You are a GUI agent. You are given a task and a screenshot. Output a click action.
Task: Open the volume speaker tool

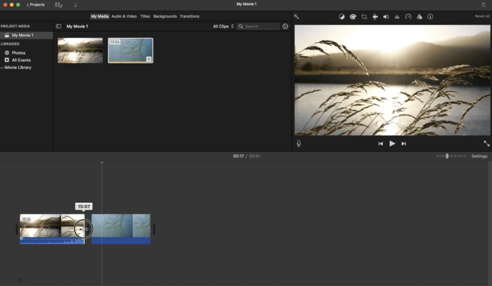pos(386,17)
